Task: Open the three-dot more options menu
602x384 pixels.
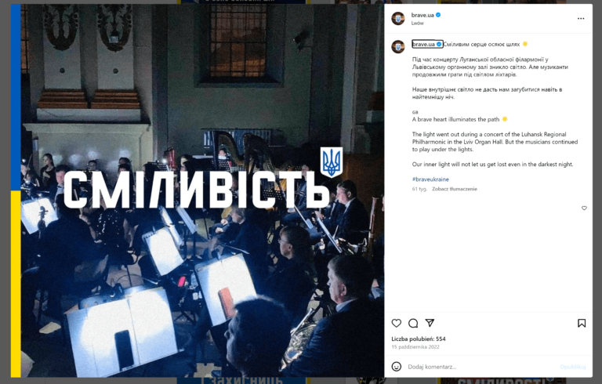Action: 581,19
